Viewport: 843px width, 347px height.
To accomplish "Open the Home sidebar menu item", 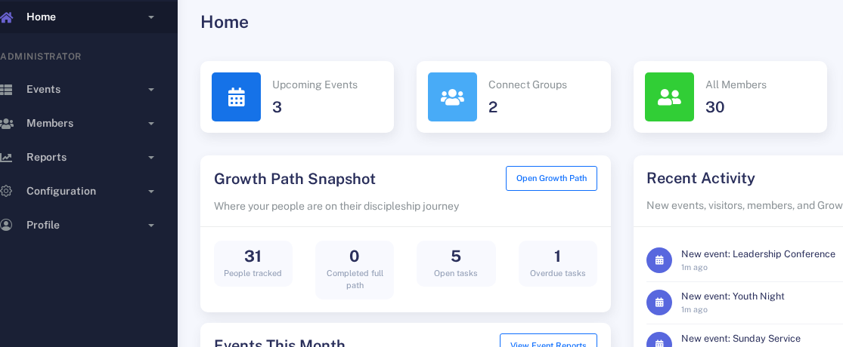I will click(88, 17).
